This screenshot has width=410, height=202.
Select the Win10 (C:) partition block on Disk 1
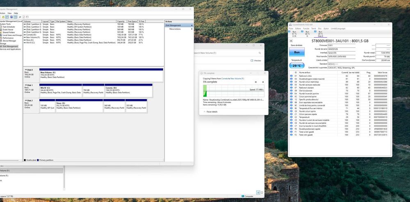61,90
